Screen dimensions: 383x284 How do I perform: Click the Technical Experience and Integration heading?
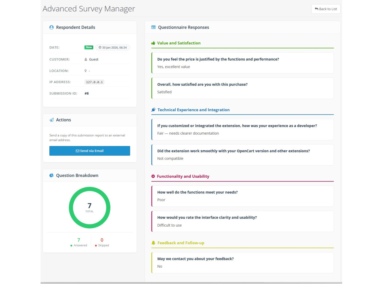click(x=193, y=110)
